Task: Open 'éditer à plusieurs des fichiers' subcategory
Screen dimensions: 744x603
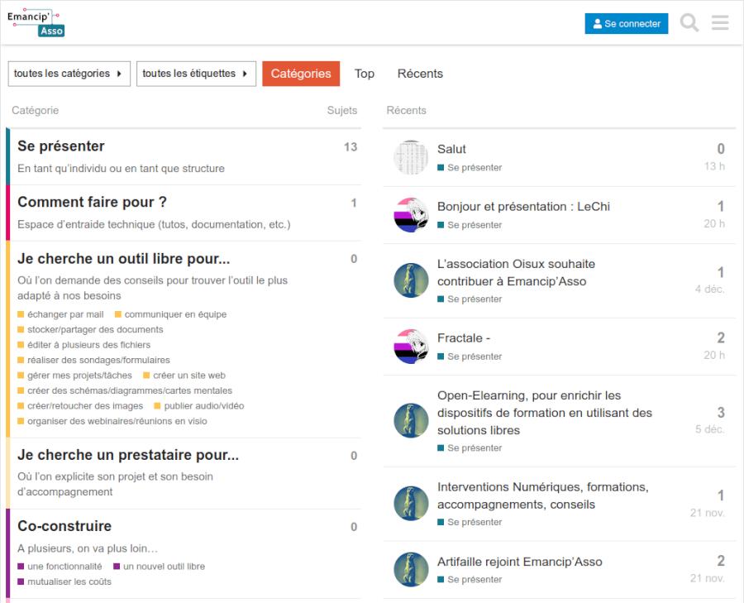Action: (x=84, y=345)
